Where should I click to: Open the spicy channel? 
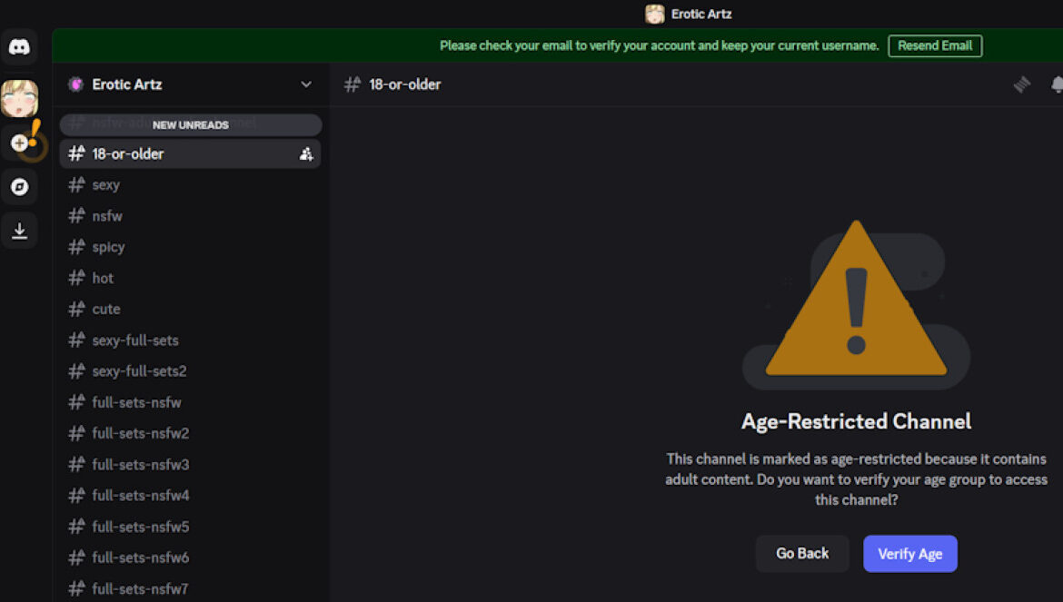[x=191, y=247]
